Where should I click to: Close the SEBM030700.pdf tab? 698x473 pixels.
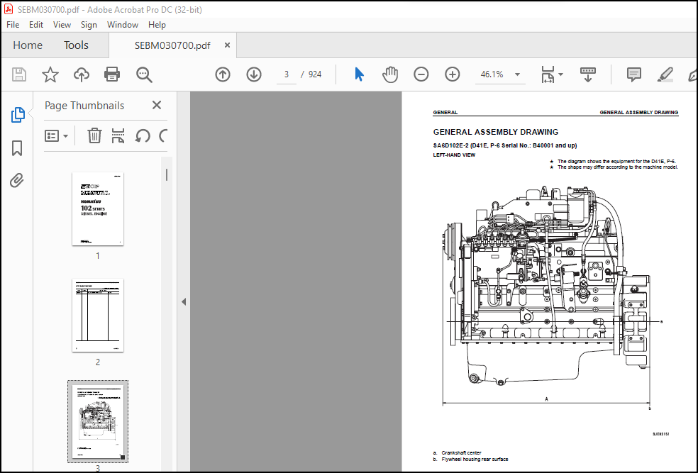coord(227,45)
